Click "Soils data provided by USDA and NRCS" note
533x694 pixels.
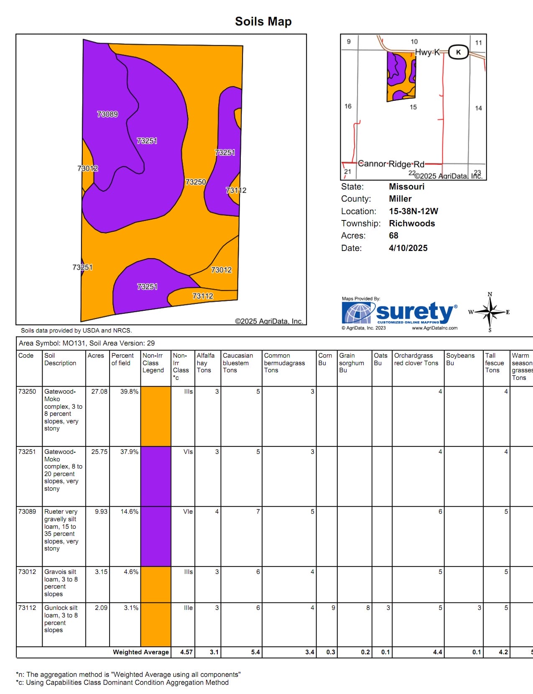(77, 330)
